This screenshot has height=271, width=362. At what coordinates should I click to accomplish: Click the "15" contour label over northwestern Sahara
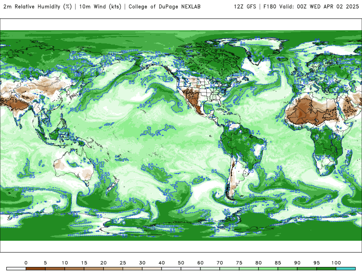[x=298, y=100]
